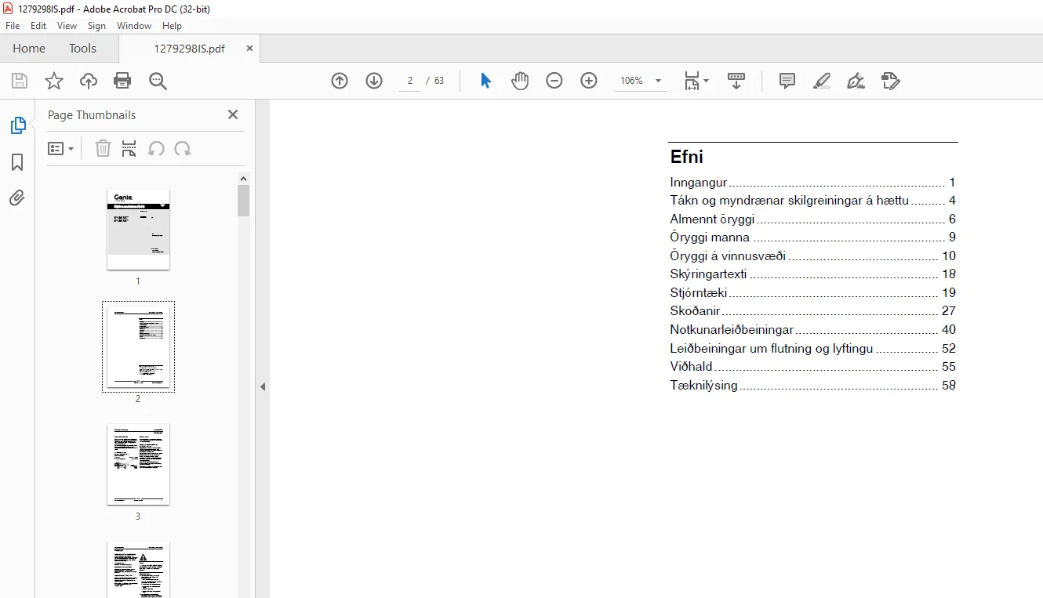Select page 1 thumbnail
This screenshot has height=598, width=1043.
pyautogui.click(x=138, y=229)
